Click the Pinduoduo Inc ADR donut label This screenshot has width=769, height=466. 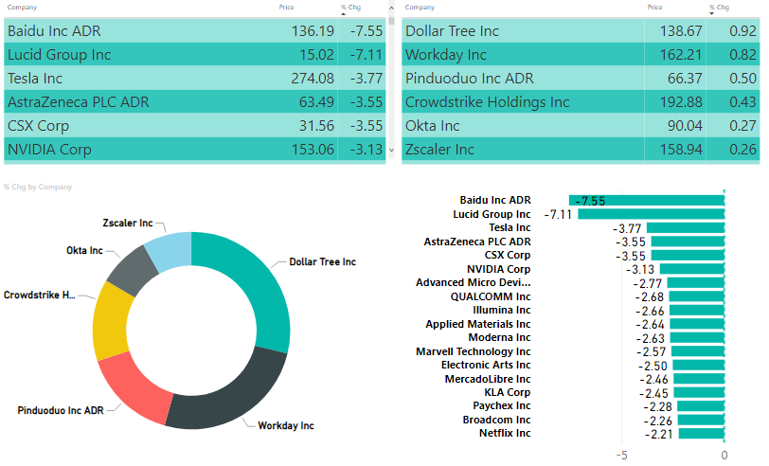pos(61,410)
